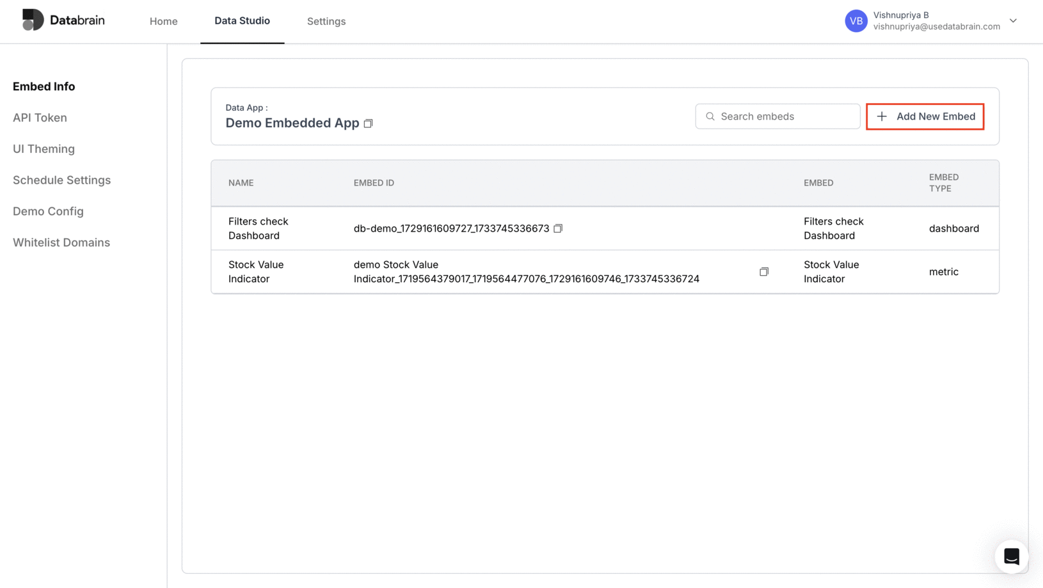Click the Add New Embed button
The width and height of the screenshot is (1043, 588).
click(925, 116)
